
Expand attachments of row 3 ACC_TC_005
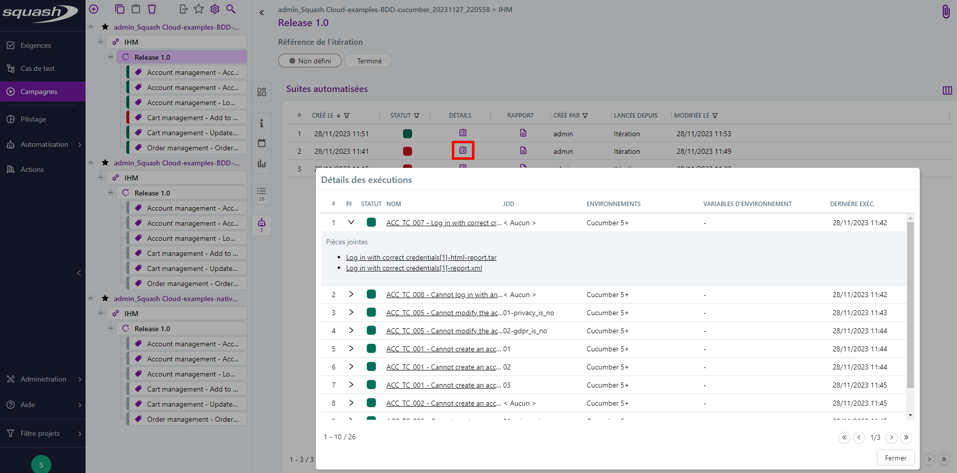[x=351, y=312]
